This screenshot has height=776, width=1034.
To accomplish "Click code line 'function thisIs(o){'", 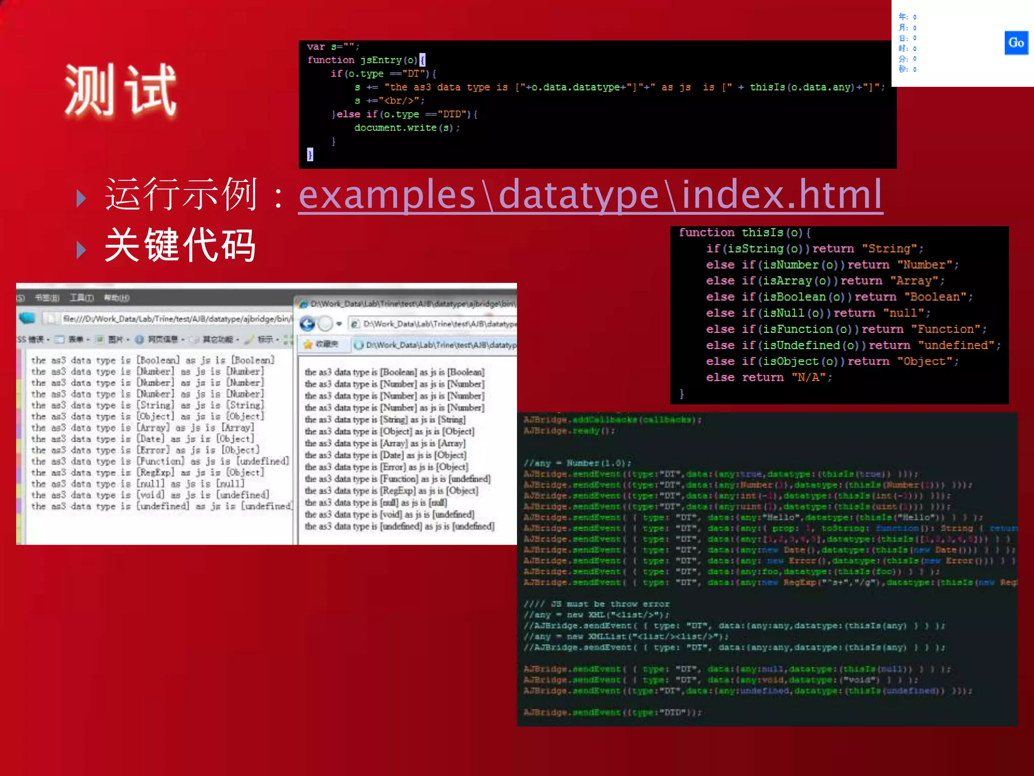I will tap(745, 232).
